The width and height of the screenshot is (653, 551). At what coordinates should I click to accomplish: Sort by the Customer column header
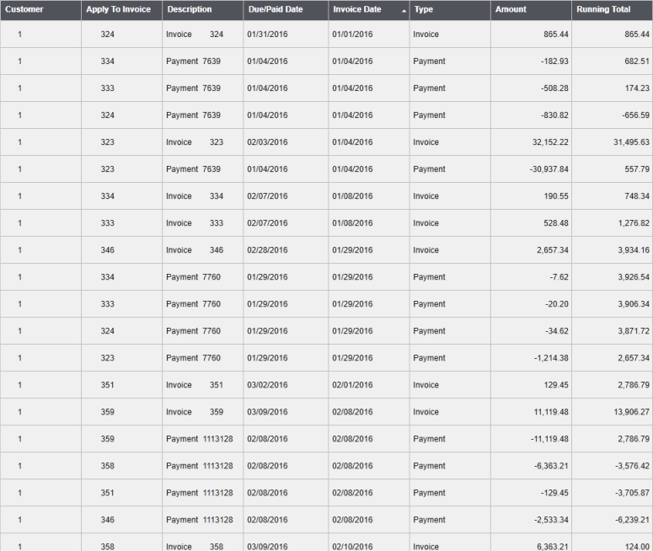[23, 9]
